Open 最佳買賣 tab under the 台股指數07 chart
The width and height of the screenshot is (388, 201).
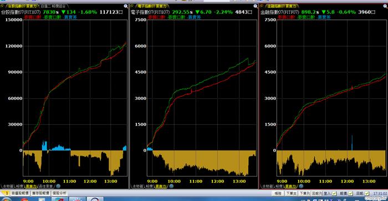(46, 186)
